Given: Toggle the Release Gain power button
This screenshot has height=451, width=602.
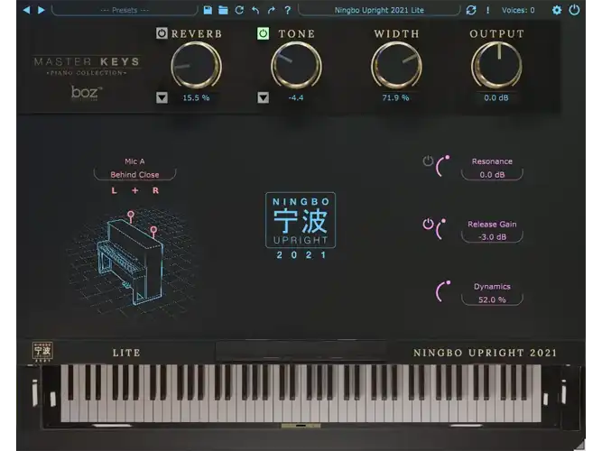Looking at the screenshot, I should point(428,224).
